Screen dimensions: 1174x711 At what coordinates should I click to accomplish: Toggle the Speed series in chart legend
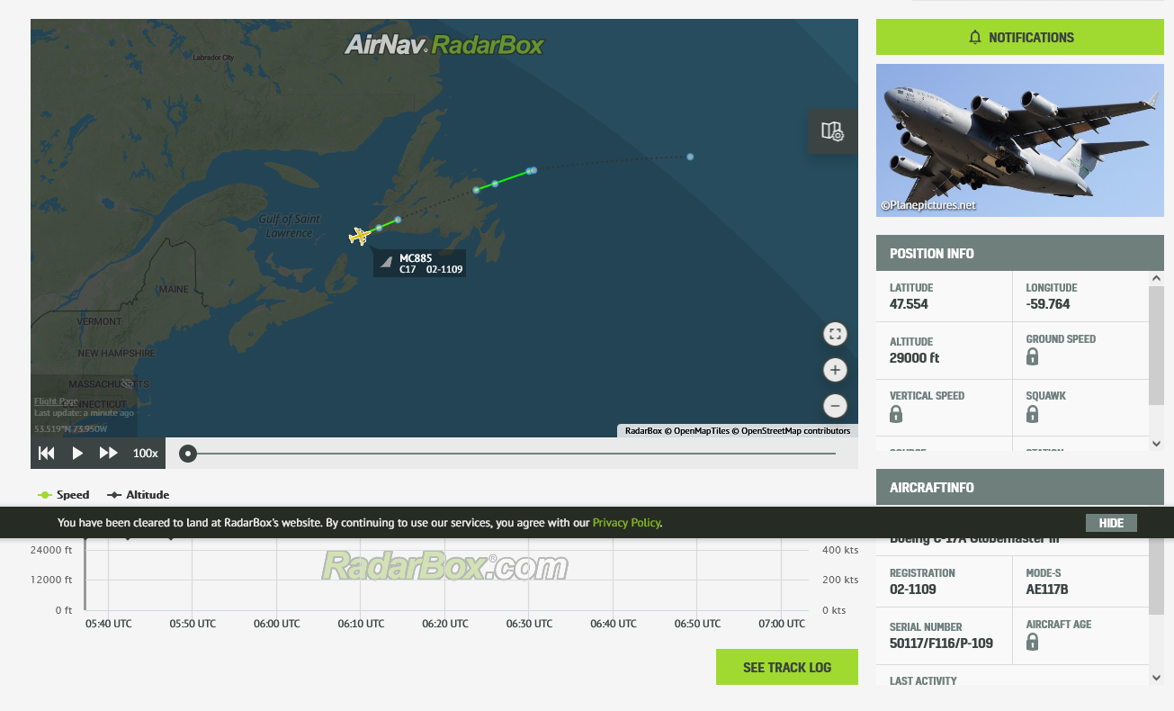pyautogui.click(x=64, y=495)
